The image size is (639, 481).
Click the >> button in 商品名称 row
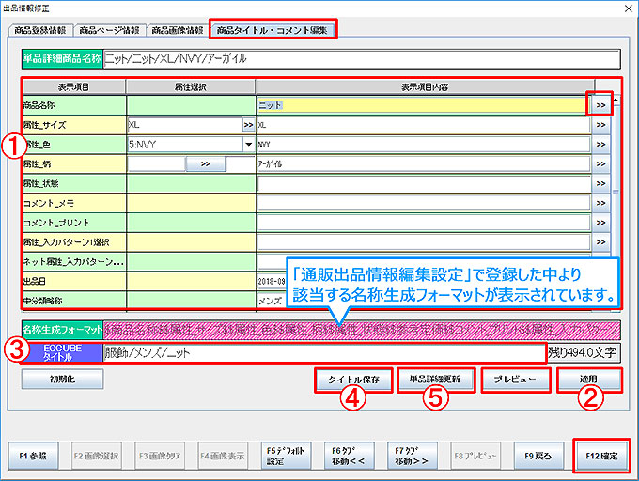(600, 105)
